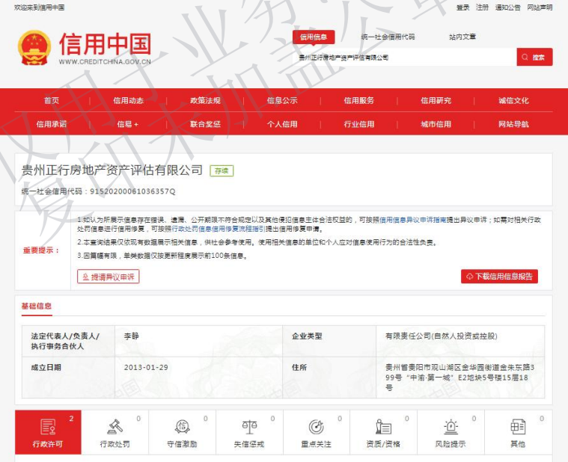Open the 守信激励 badge icon
Image resolution: width=568 pixels, height=462 pixels.
(182, 426)
